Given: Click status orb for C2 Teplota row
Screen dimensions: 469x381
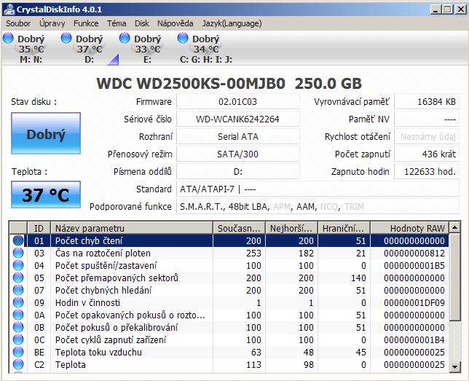Looking at the screenshot, I should [18, 364].
